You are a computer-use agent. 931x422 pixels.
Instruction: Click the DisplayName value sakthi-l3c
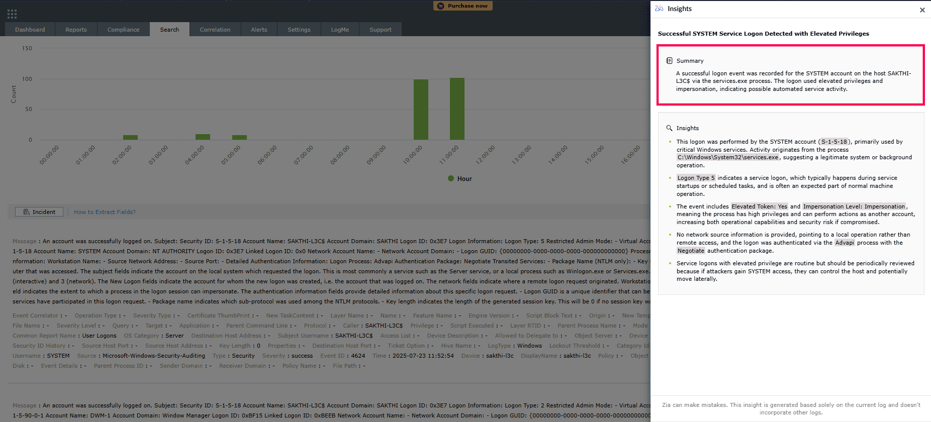point(577,356)
